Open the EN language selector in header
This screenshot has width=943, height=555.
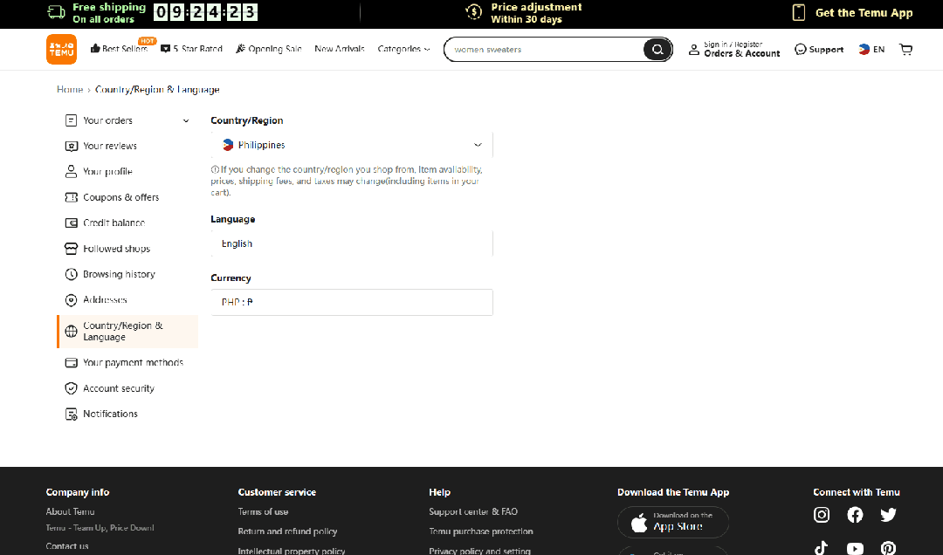point(871,50)
